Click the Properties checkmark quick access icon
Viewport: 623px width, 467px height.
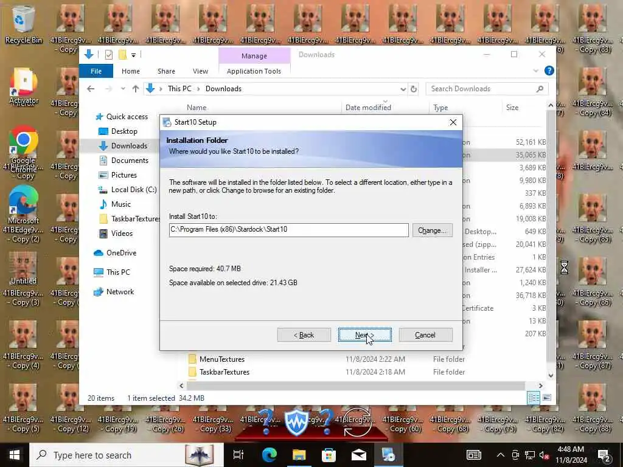pyautogui.click(x=108, y=54)
